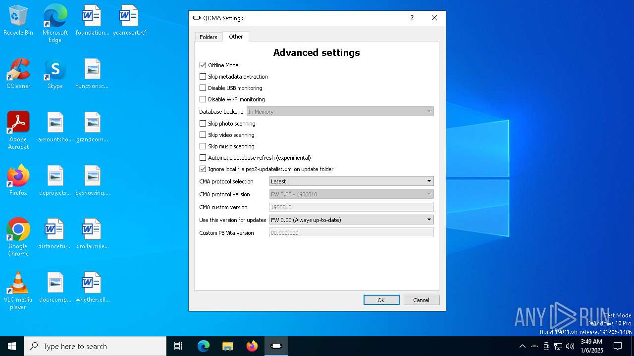Switch to the Folders tab
The width and height of the screenshot is (634, 356).
[x=209, y=37]
